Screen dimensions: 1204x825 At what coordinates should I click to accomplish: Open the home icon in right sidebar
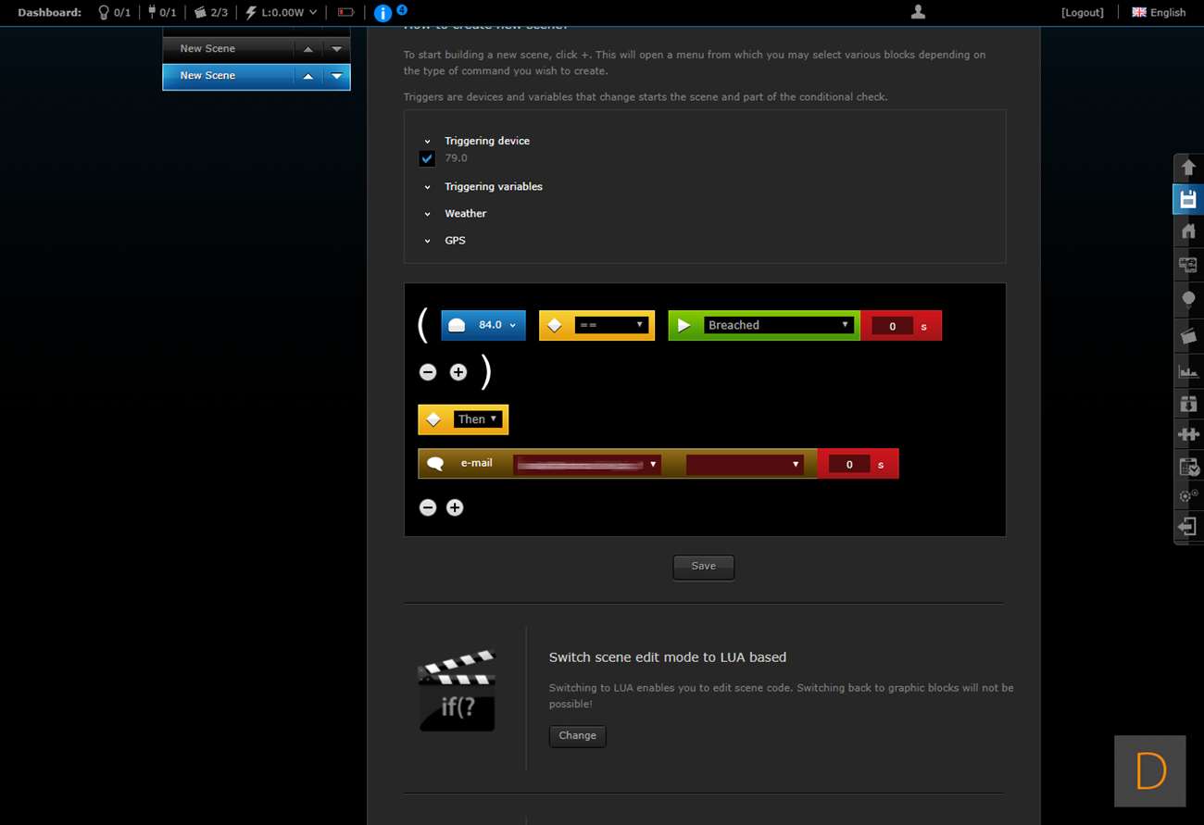click(x=1188, y=231)
